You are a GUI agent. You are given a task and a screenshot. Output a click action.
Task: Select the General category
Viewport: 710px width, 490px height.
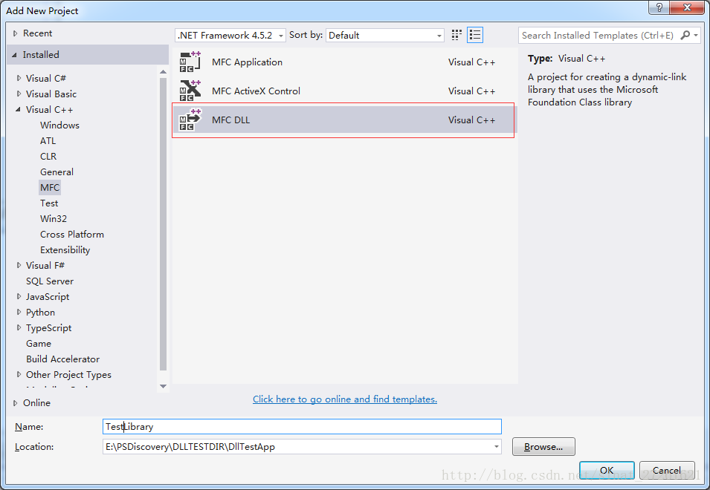tap(57, 171)
